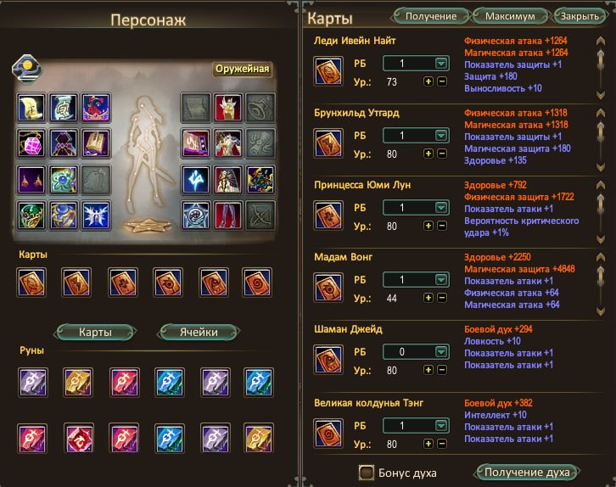Enable the Бонус духа checkbox
The width and height of the screenshot is (616, 487).
367,473
